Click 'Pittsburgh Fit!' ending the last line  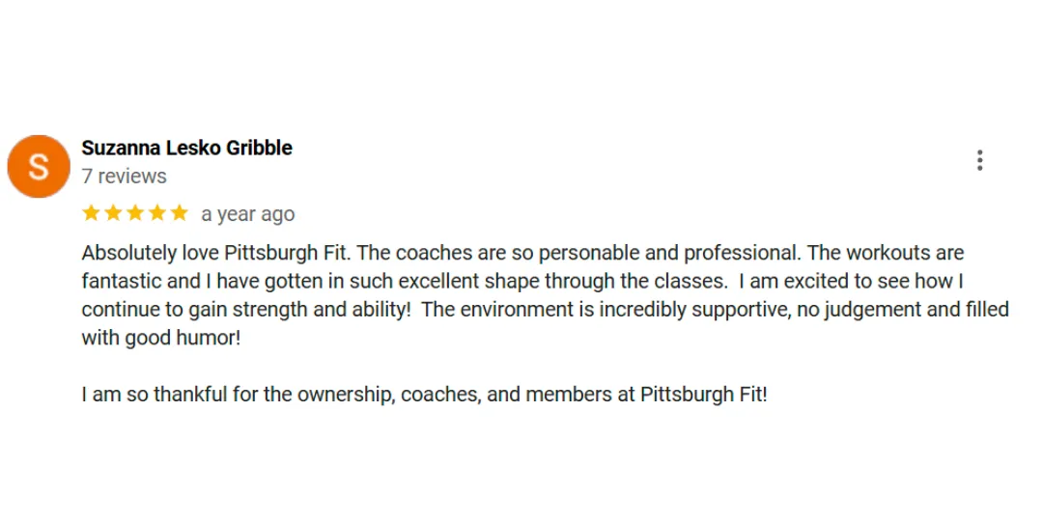point(704,395)
